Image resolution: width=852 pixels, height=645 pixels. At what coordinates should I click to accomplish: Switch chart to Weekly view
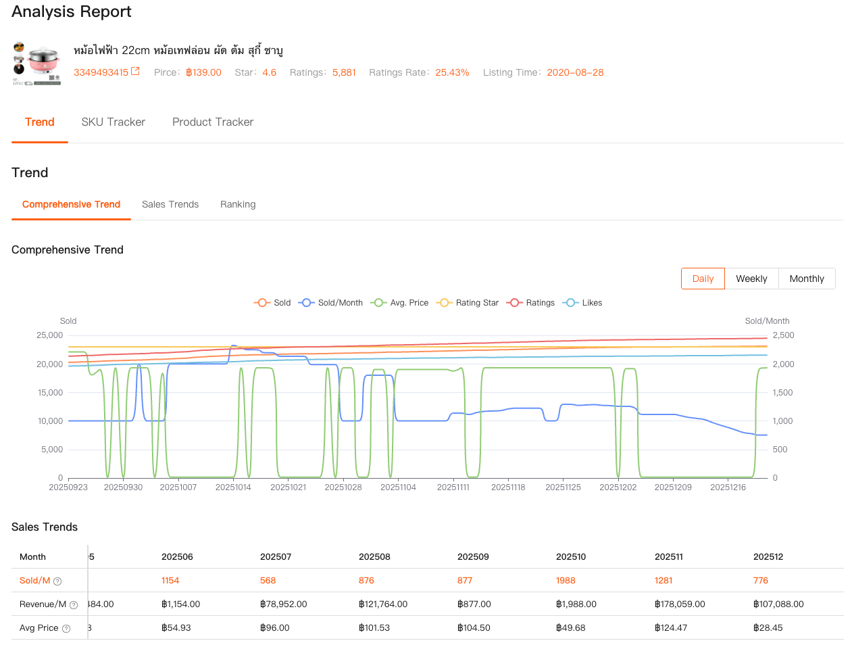(751, 279)
